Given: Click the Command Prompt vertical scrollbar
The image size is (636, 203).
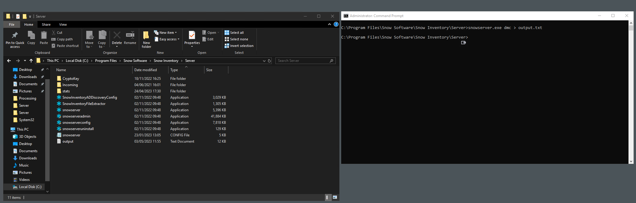Looking at the screenshot, I should click(631, 92).
